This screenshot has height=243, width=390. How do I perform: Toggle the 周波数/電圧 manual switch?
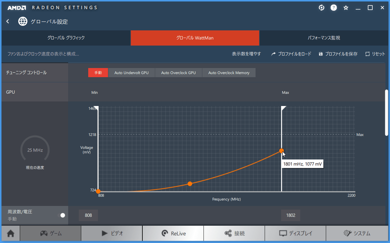click(61, 215)
